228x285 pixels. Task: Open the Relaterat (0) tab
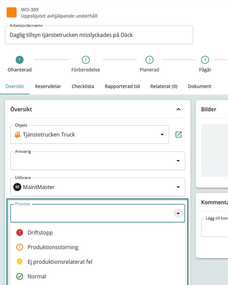point(164,86)
